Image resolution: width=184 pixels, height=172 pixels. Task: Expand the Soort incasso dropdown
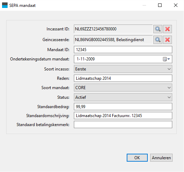point(123,69)
